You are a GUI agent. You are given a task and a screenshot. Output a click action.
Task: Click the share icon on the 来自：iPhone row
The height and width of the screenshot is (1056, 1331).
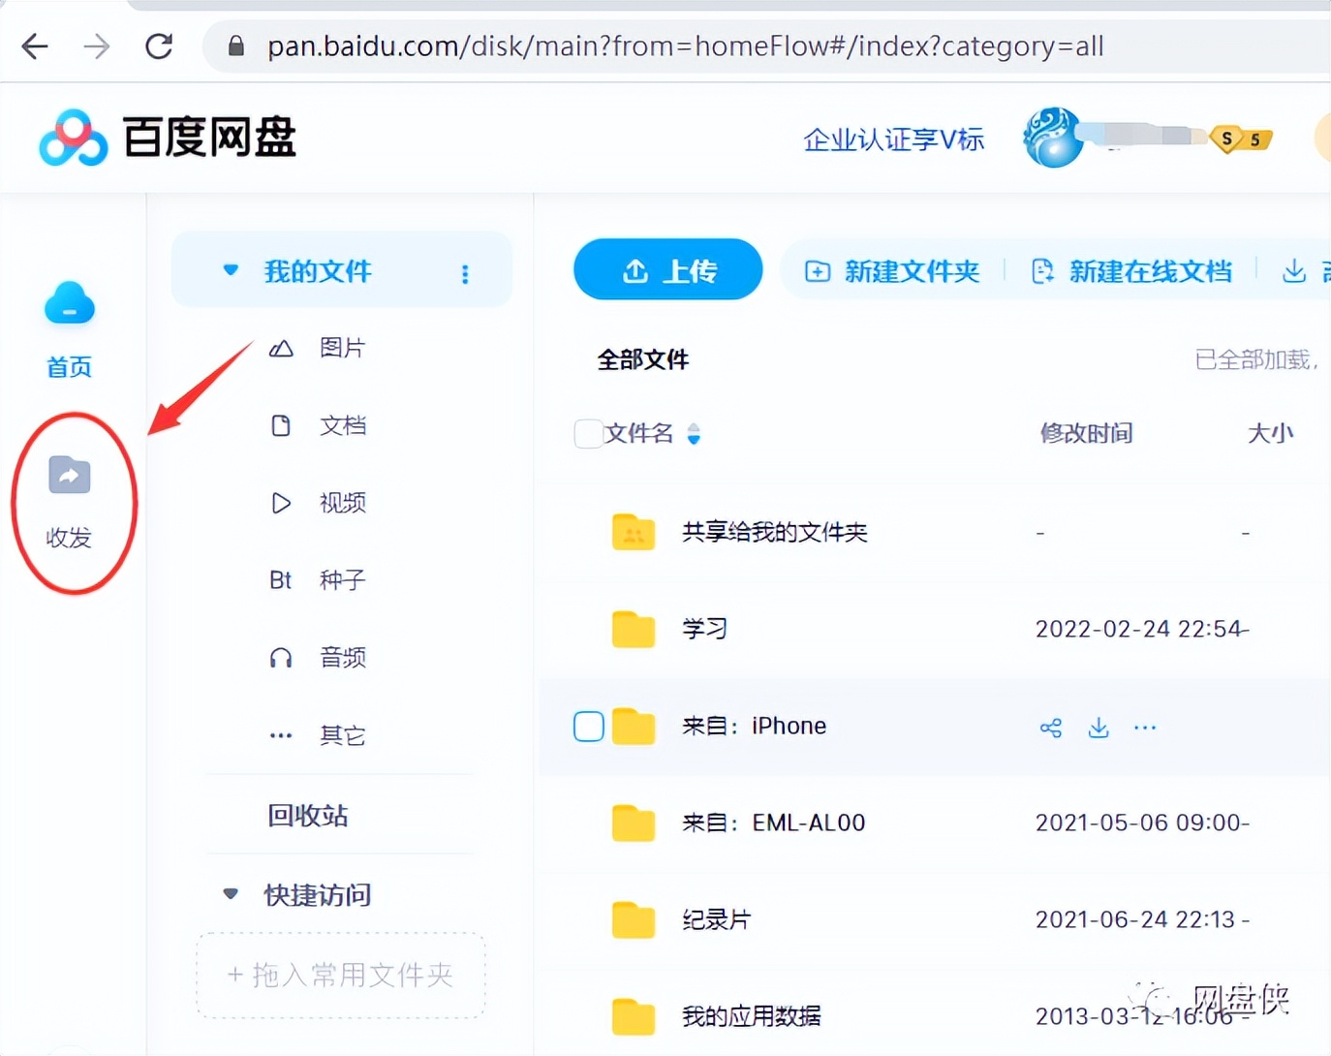(1050, 727)
